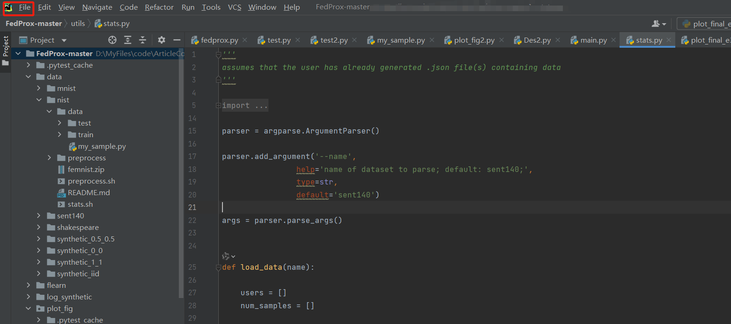Expand the test folder
The width and height of the screenshot is (731, 324).
(x=59, y=123)
